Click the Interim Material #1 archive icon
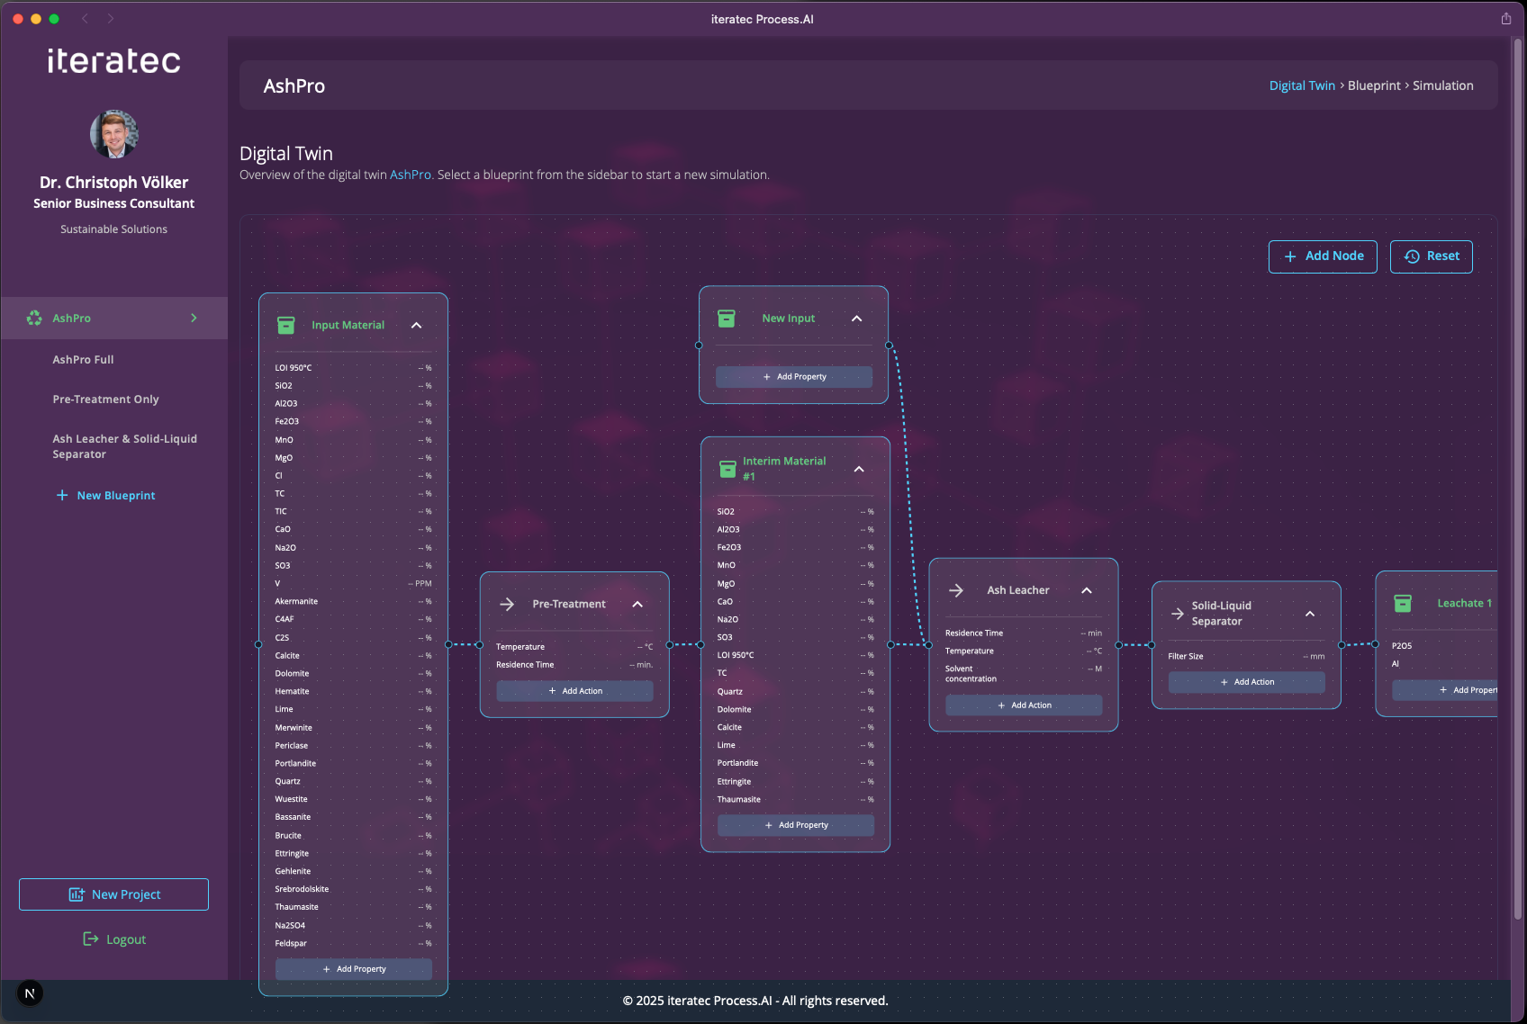Screen dimensions: 1527x1024 [727, 469]
